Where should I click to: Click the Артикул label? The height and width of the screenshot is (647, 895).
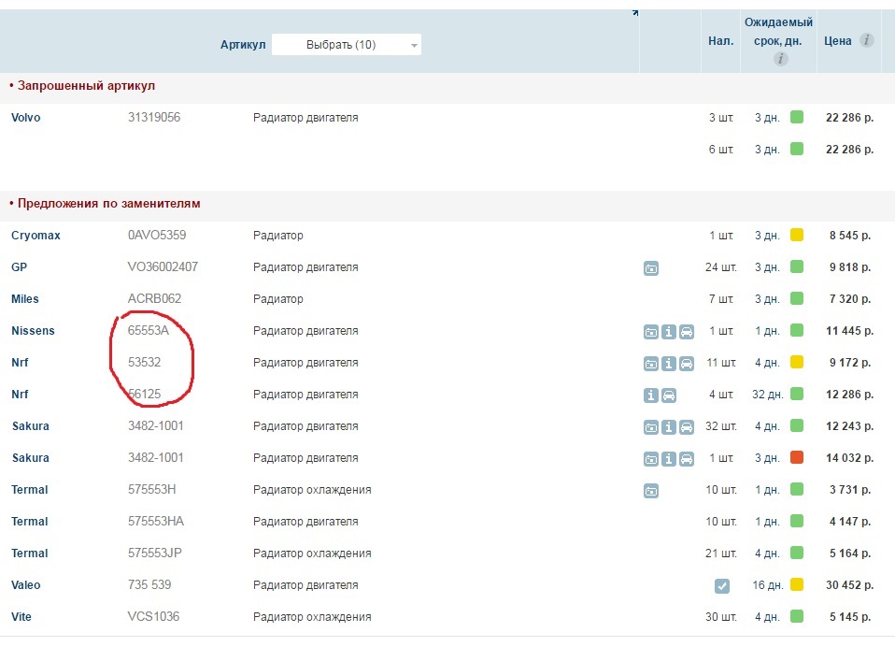243,45
